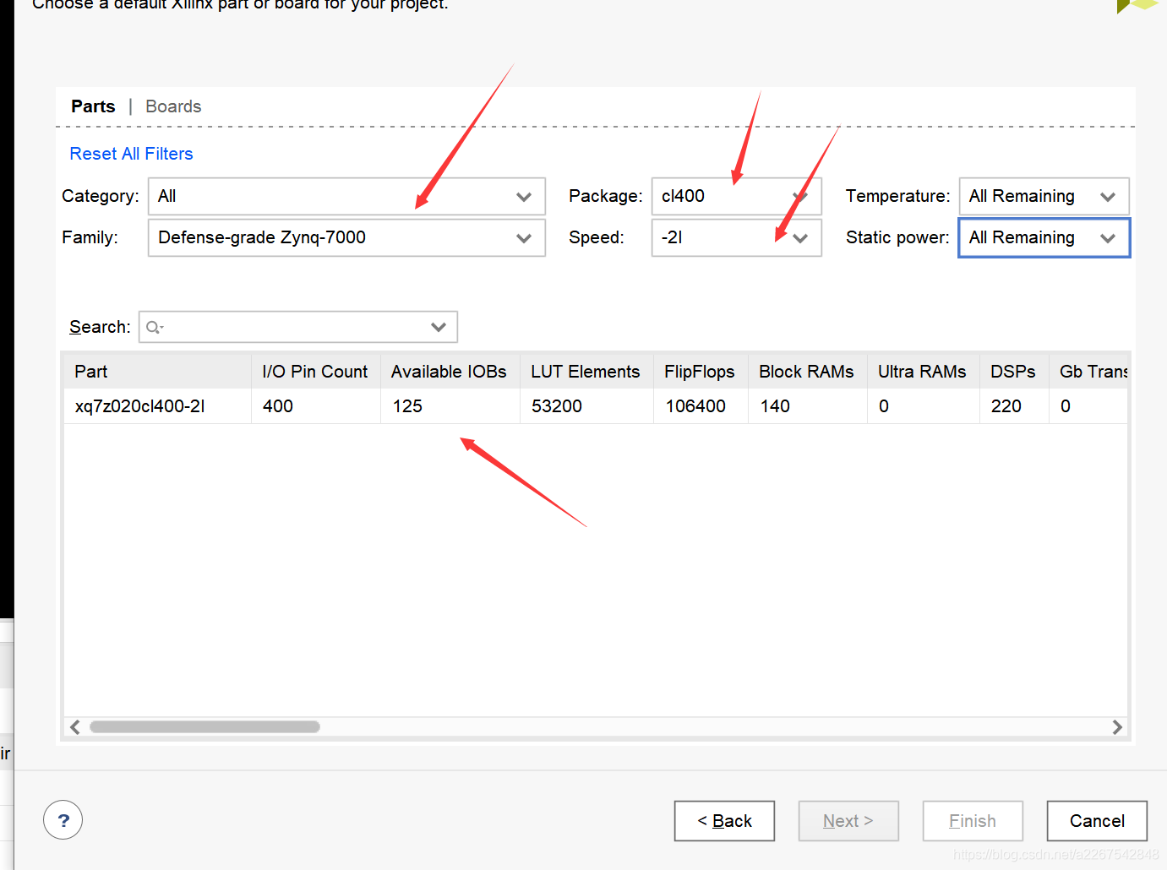
Task: Sort by Block RAMs column
Action: point(807,372)
